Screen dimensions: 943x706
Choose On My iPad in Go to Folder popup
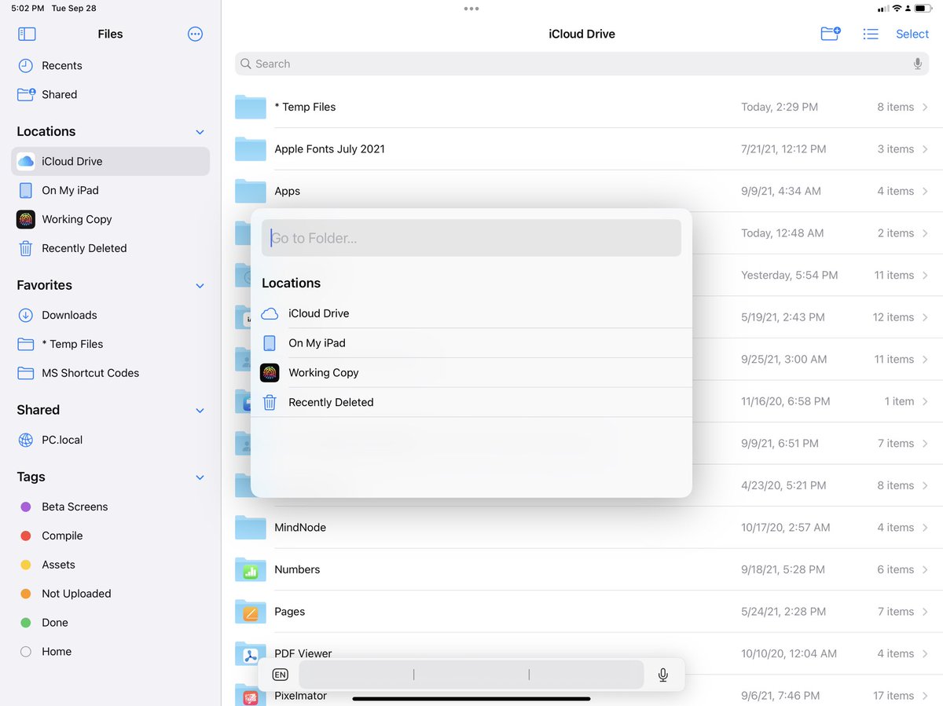click(x=472, y=343)
